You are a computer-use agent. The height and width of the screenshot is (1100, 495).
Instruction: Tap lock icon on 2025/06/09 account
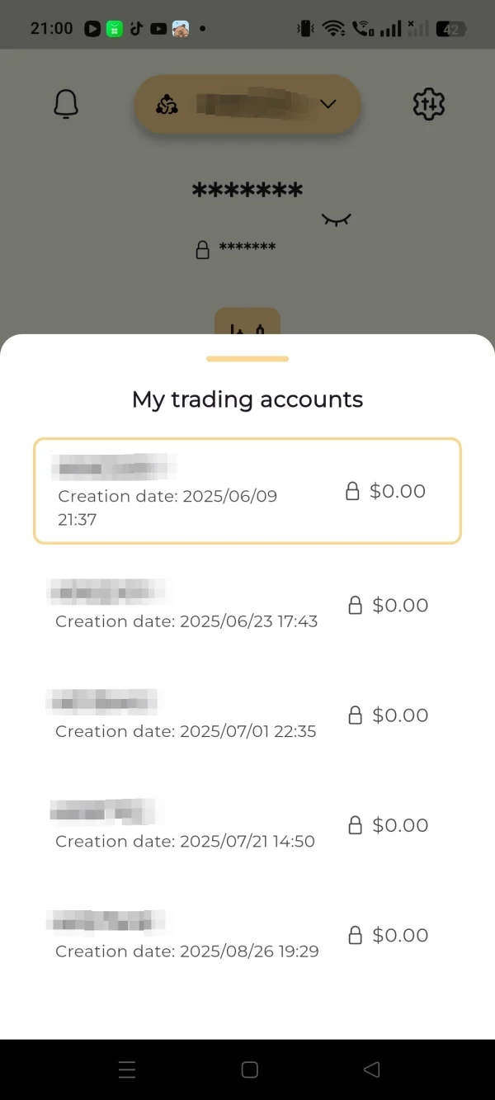pos(352,492)
